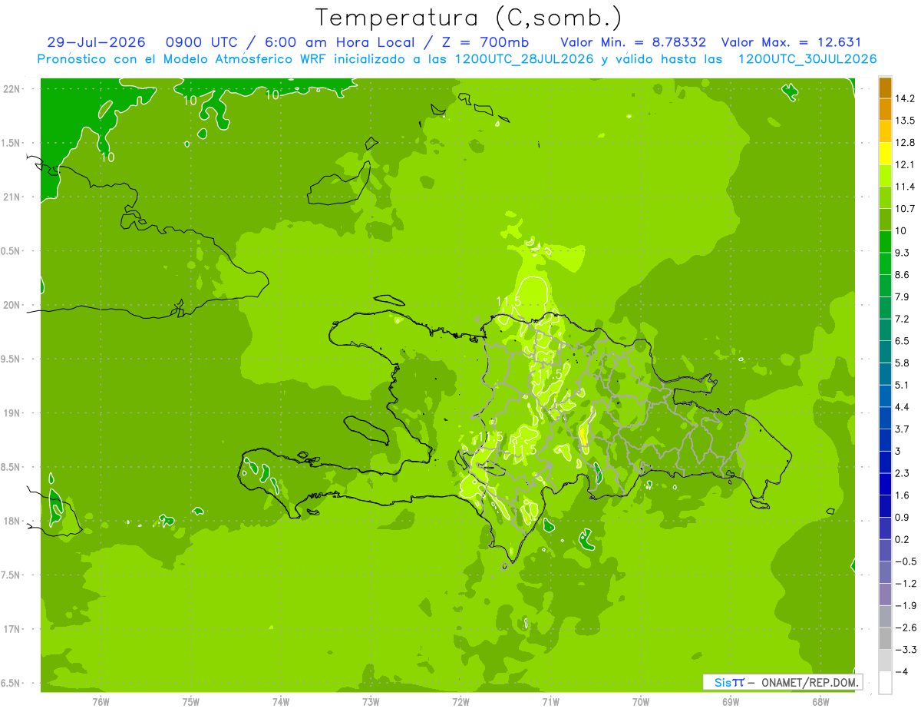
Task: Click the "73W" longitude label
Action: [x=371, y=702]
